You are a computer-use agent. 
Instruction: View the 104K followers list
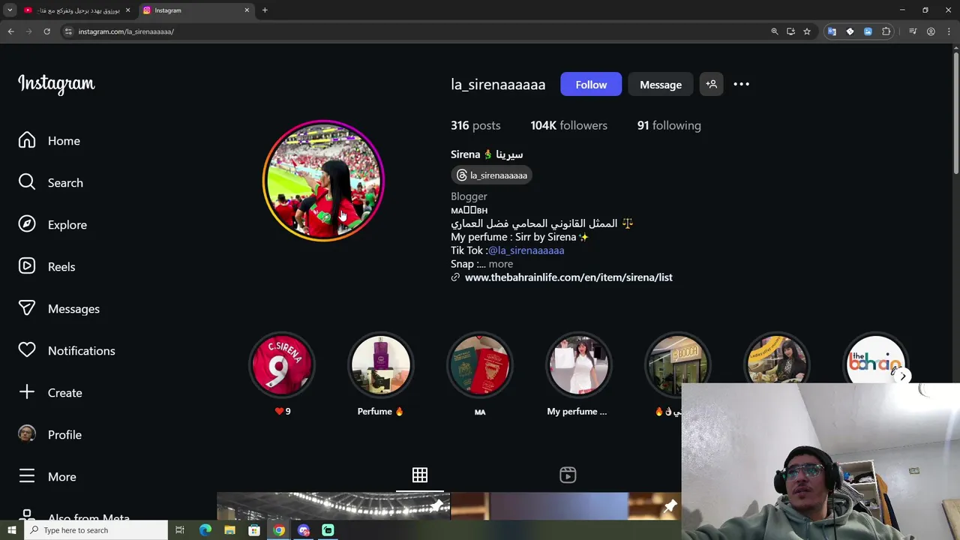click(568, 125)
